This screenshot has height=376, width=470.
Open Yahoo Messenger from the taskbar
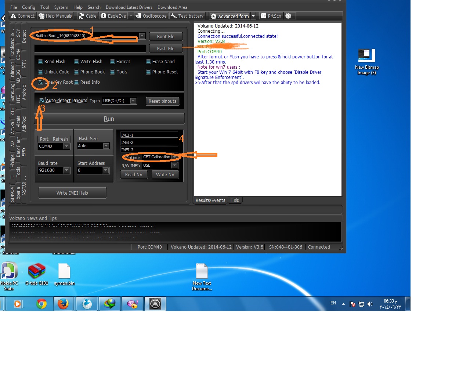(x=132, y=304)
